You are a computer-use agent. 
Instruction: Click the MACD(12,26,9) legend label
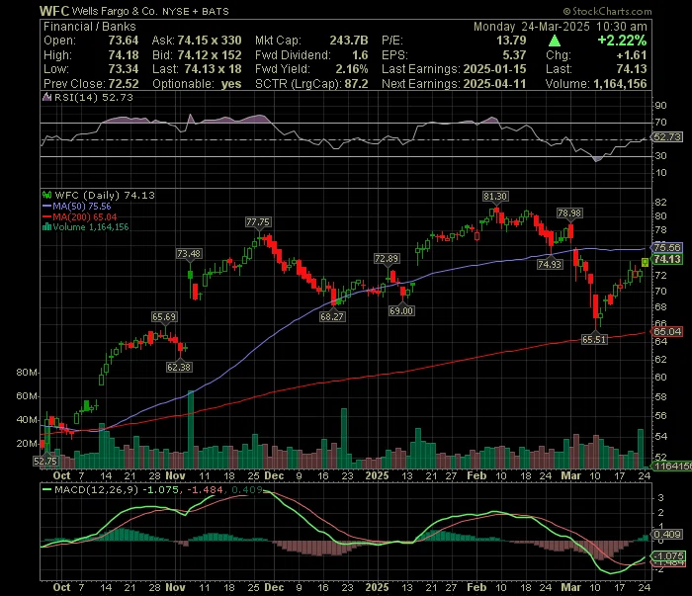click(96, 489)
